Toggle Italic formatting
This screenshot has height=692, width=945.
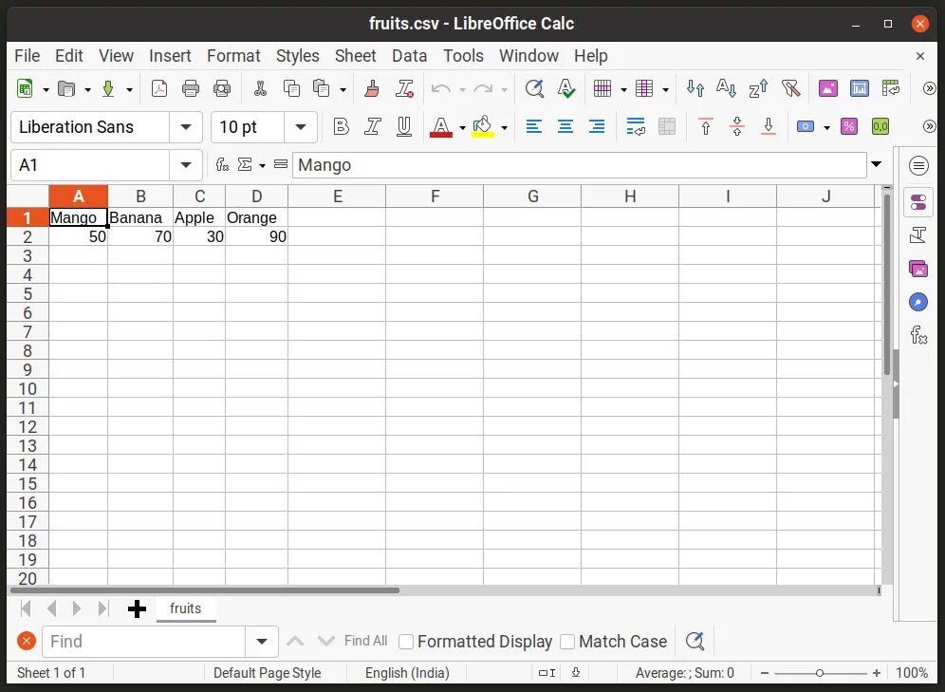[x=373, y=126]
